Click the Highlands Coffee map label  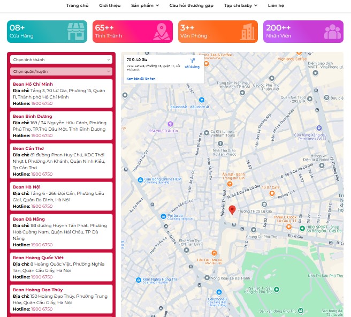[x=292, y=59]
